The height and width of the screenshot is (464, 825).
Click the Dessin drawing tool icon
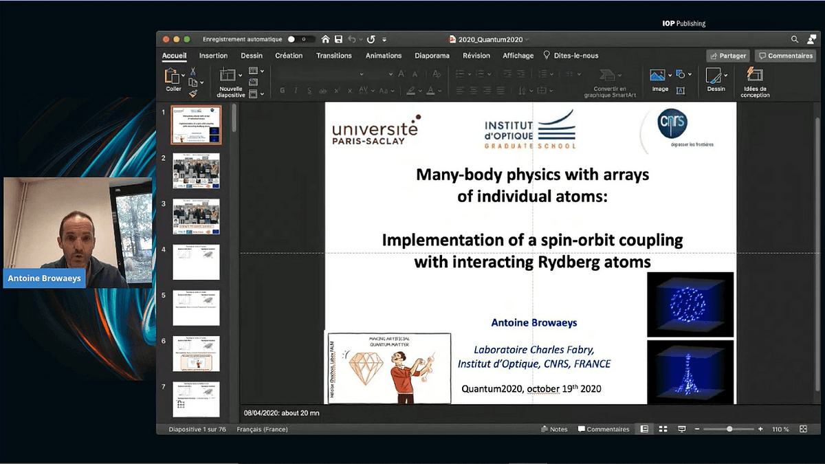coord(714,75)
